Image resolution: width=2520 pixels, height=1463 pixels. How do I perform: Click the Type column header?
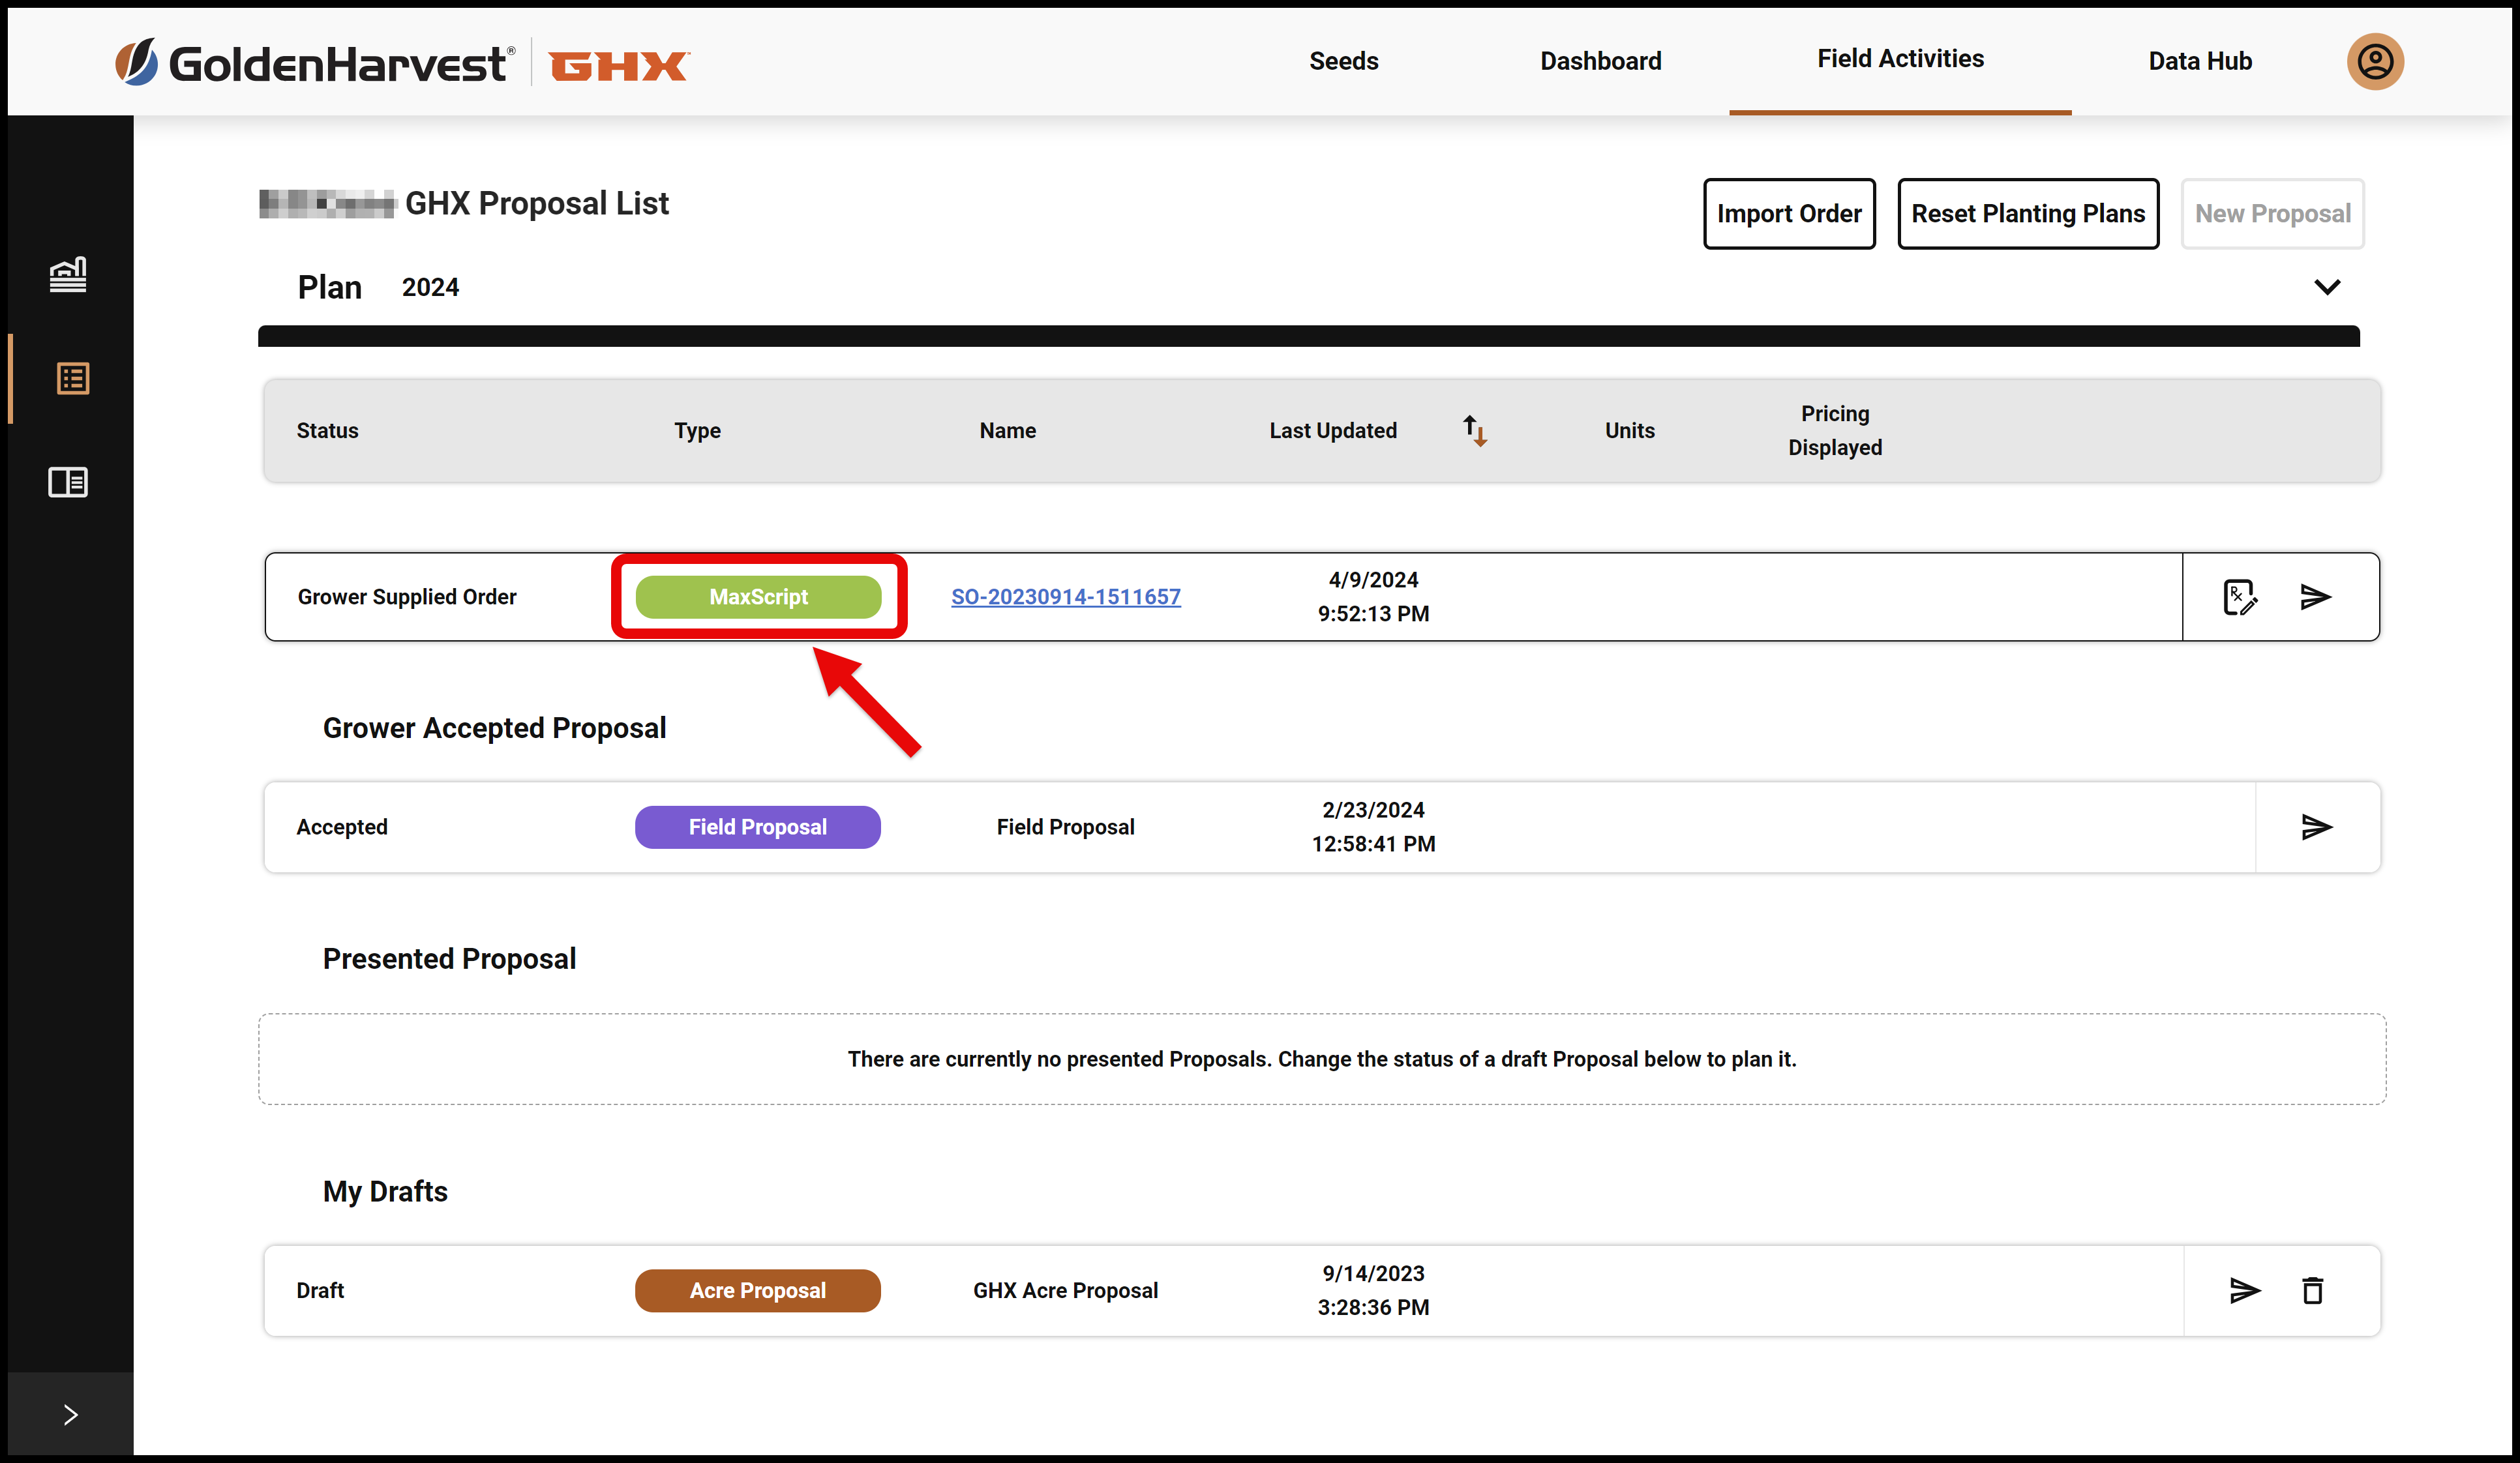(x=697, y=430)
